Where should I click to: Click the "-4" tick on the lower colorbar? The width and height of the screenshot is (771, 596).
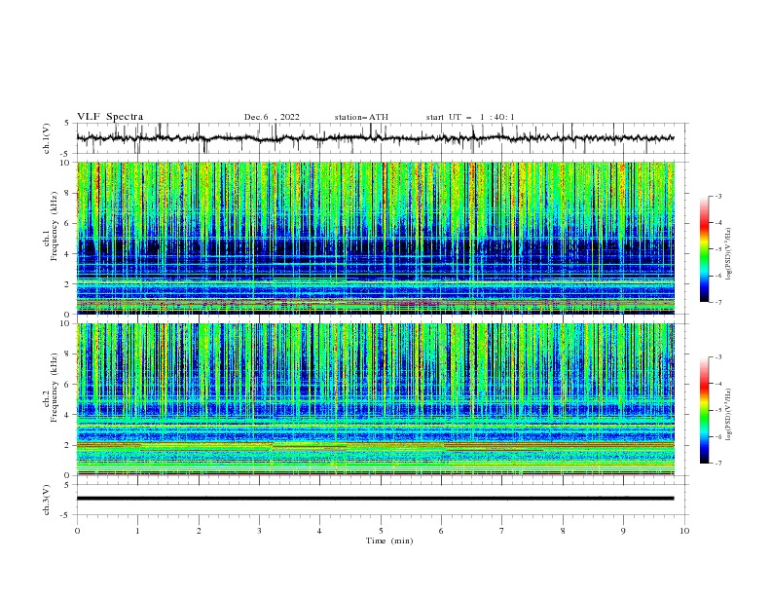(x=718, y=384)
